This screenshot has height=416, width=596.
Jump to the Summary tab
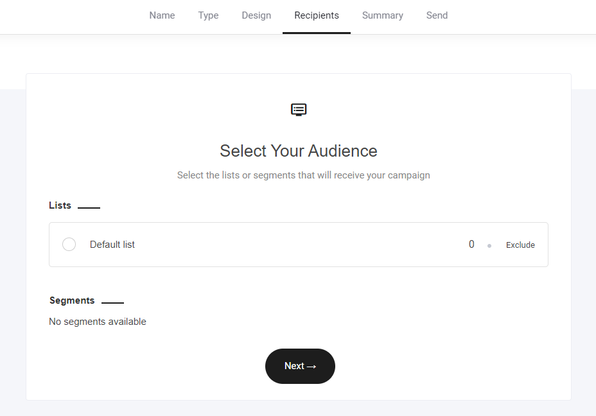tap(382, 15)
